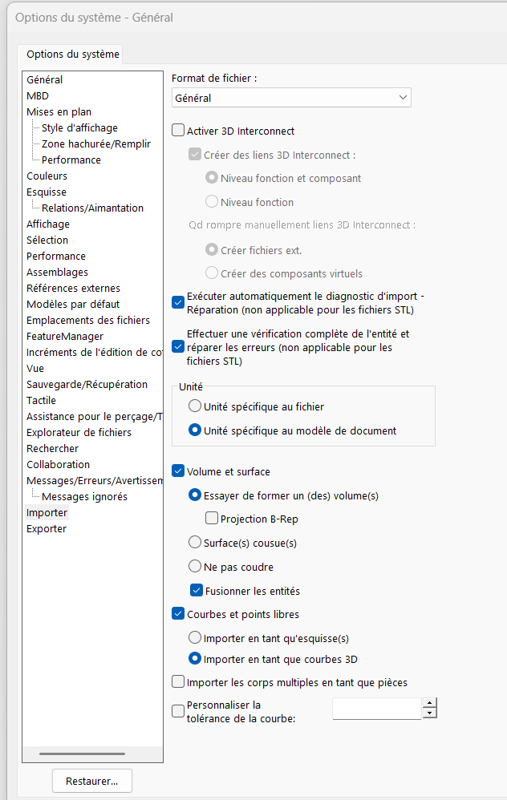Click the curve tolerance input field
Viewport: 507px width, 800px height.
click(x=377, y=709)
